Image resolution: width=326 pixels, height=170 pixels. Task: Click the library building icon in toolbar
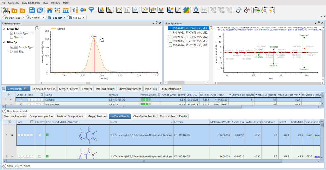pyautogui.click(x=65, y=10)
